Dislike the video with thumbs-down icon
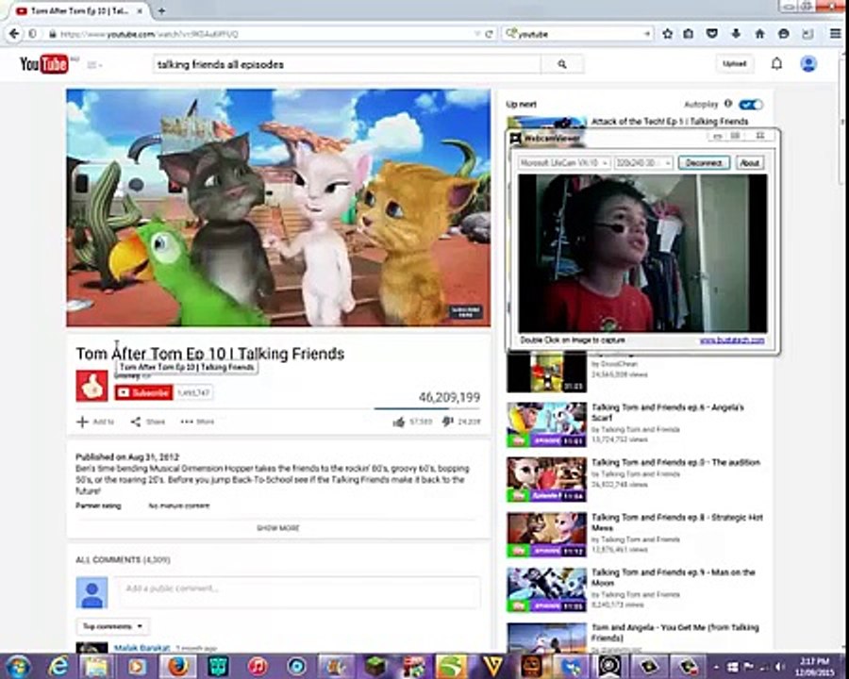Image resolution: width=849 pixels, height=679 pixels. (x=447, y=422)
